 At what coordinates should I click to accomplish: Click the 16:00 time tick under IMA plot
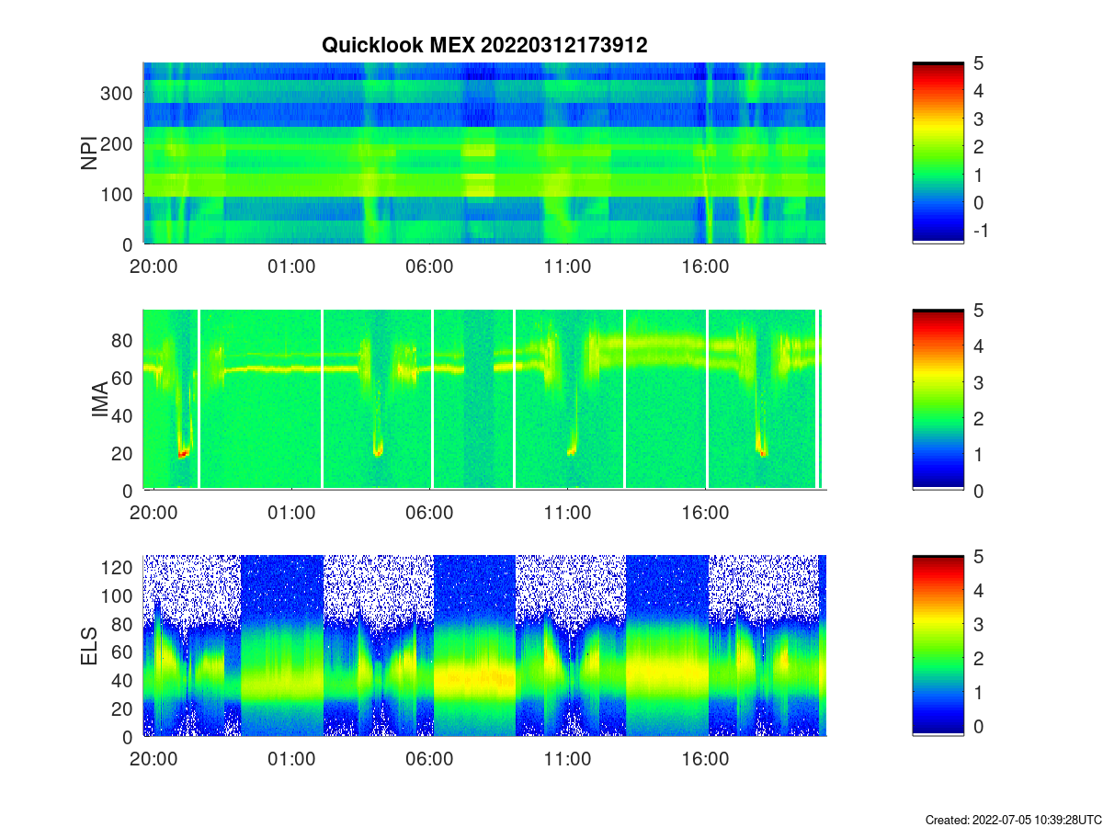point(705,512)
